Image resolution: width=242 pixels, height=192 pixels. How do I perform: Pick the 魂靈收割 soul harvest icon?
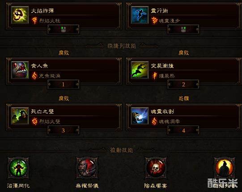140,116
